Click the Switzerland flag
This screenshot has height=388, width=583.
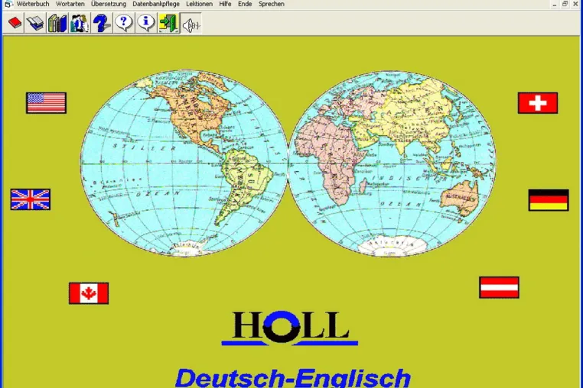538,103
